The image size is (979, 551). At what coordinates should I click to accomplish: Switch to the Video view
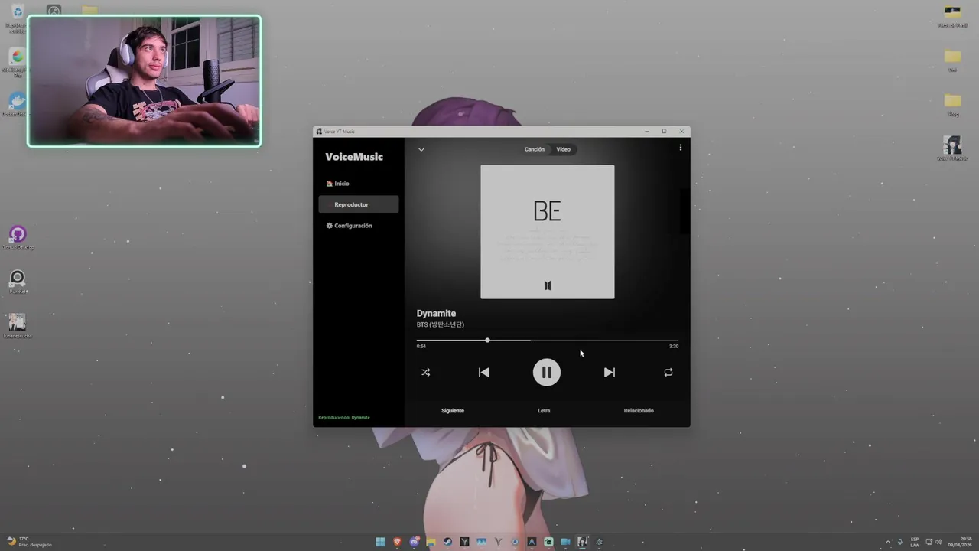[563, 149]
